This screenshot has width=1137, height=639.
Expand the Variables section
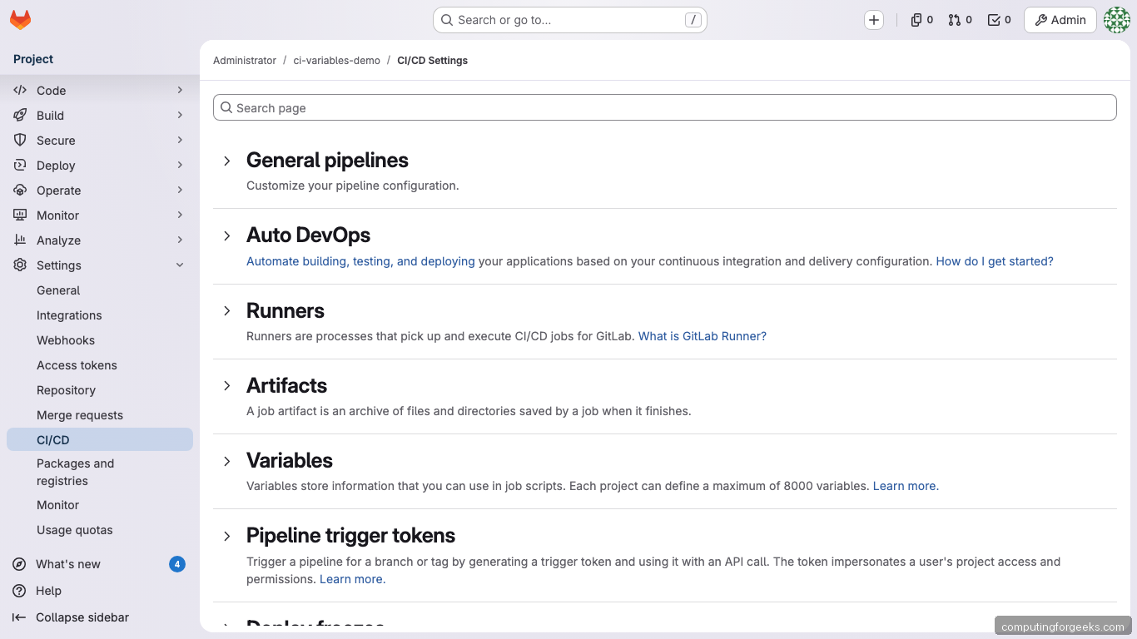coord(227,461)
